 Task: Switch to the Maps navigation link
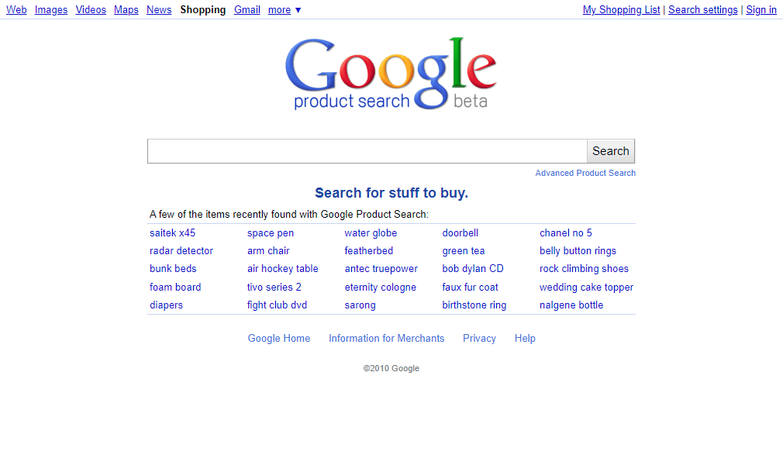pos(126,10)
